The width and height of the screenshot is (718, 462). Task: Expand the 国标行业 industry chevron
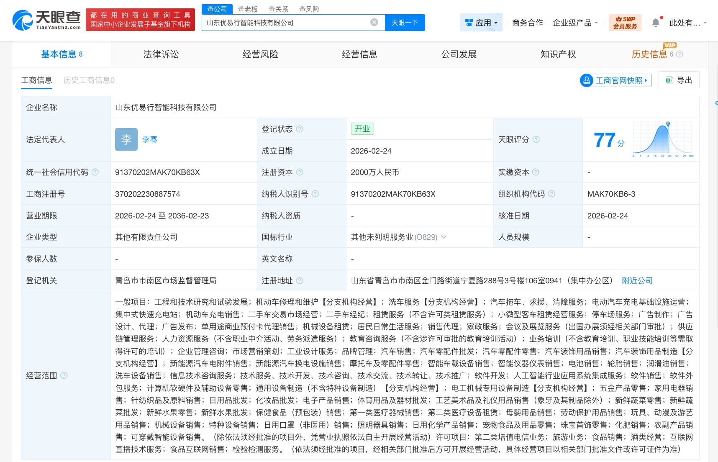pos(444,237)
